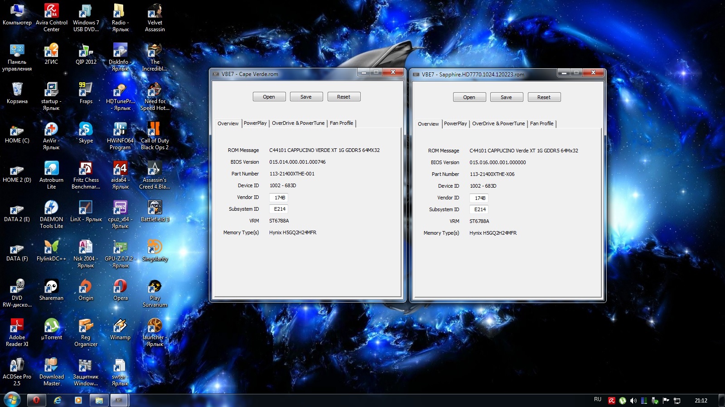This screenshot has width=725, height=407.
Task: Select the aida64 shortcut icon
Action: (120, 175)
